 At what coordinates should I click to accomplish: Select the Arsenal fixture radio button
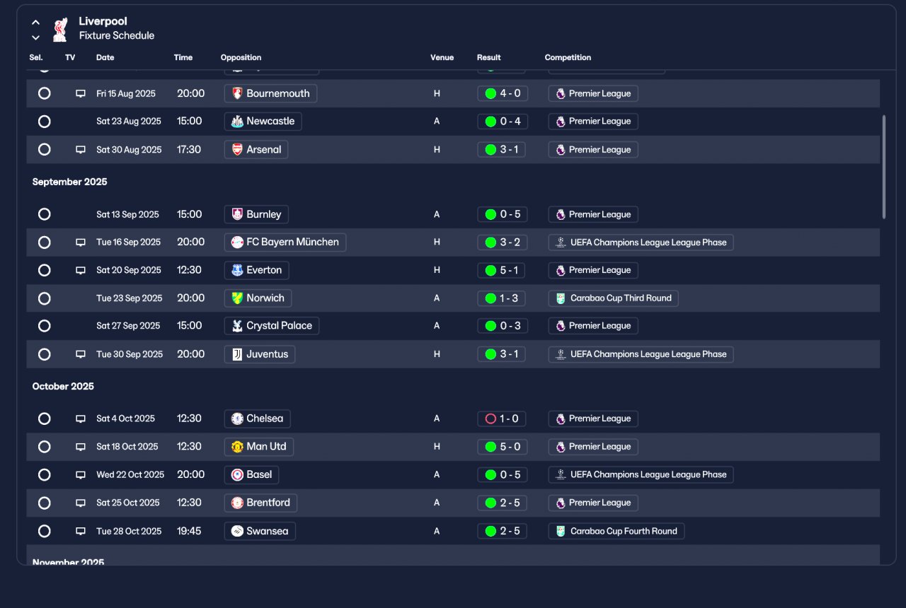(x=45, y=150)
